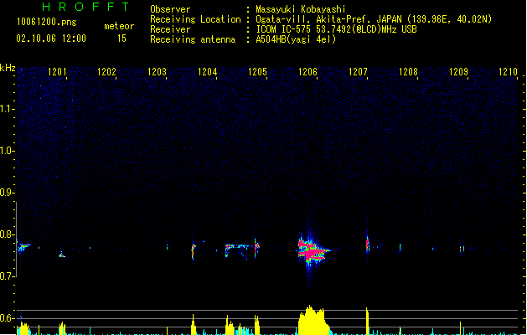
Task: Click the 1208 time marker
Action: (408, 72)
